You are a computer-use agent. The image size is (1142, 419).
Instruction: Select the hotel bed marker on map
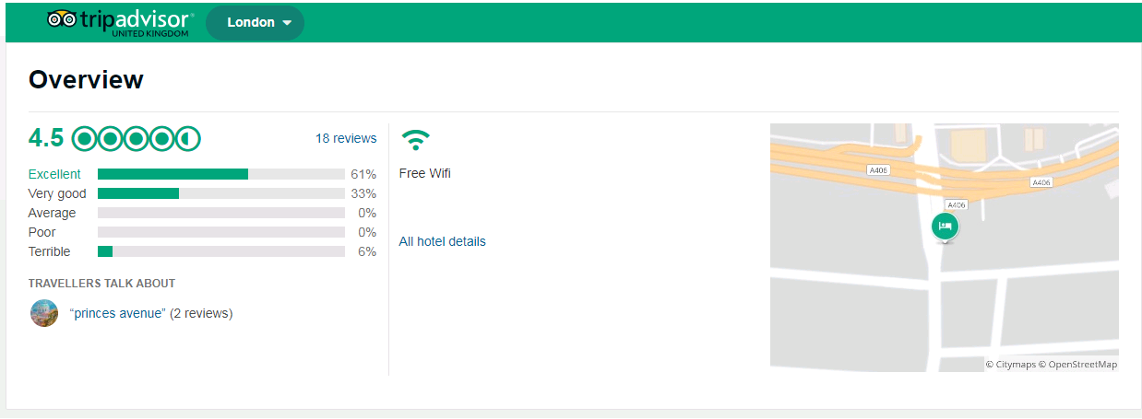click(944, 226)
